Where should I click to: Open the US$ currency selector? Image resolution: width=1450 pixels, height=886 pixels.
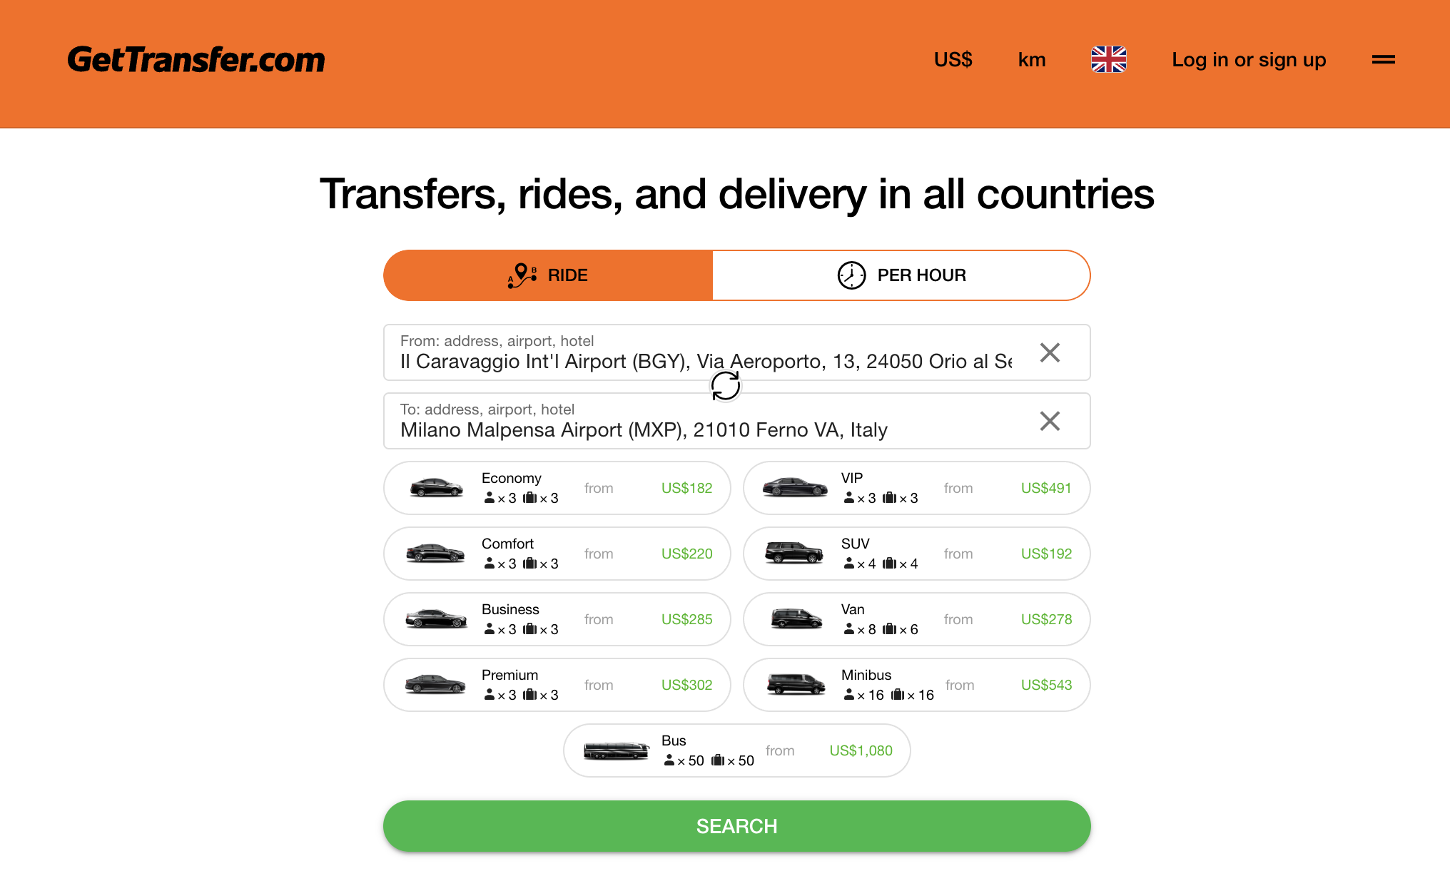[x=953, y=60]
